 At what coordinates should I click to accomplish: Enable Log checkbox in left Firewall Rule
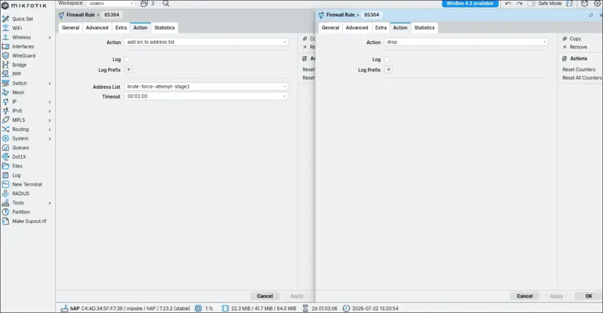click(x=127, y=59)
